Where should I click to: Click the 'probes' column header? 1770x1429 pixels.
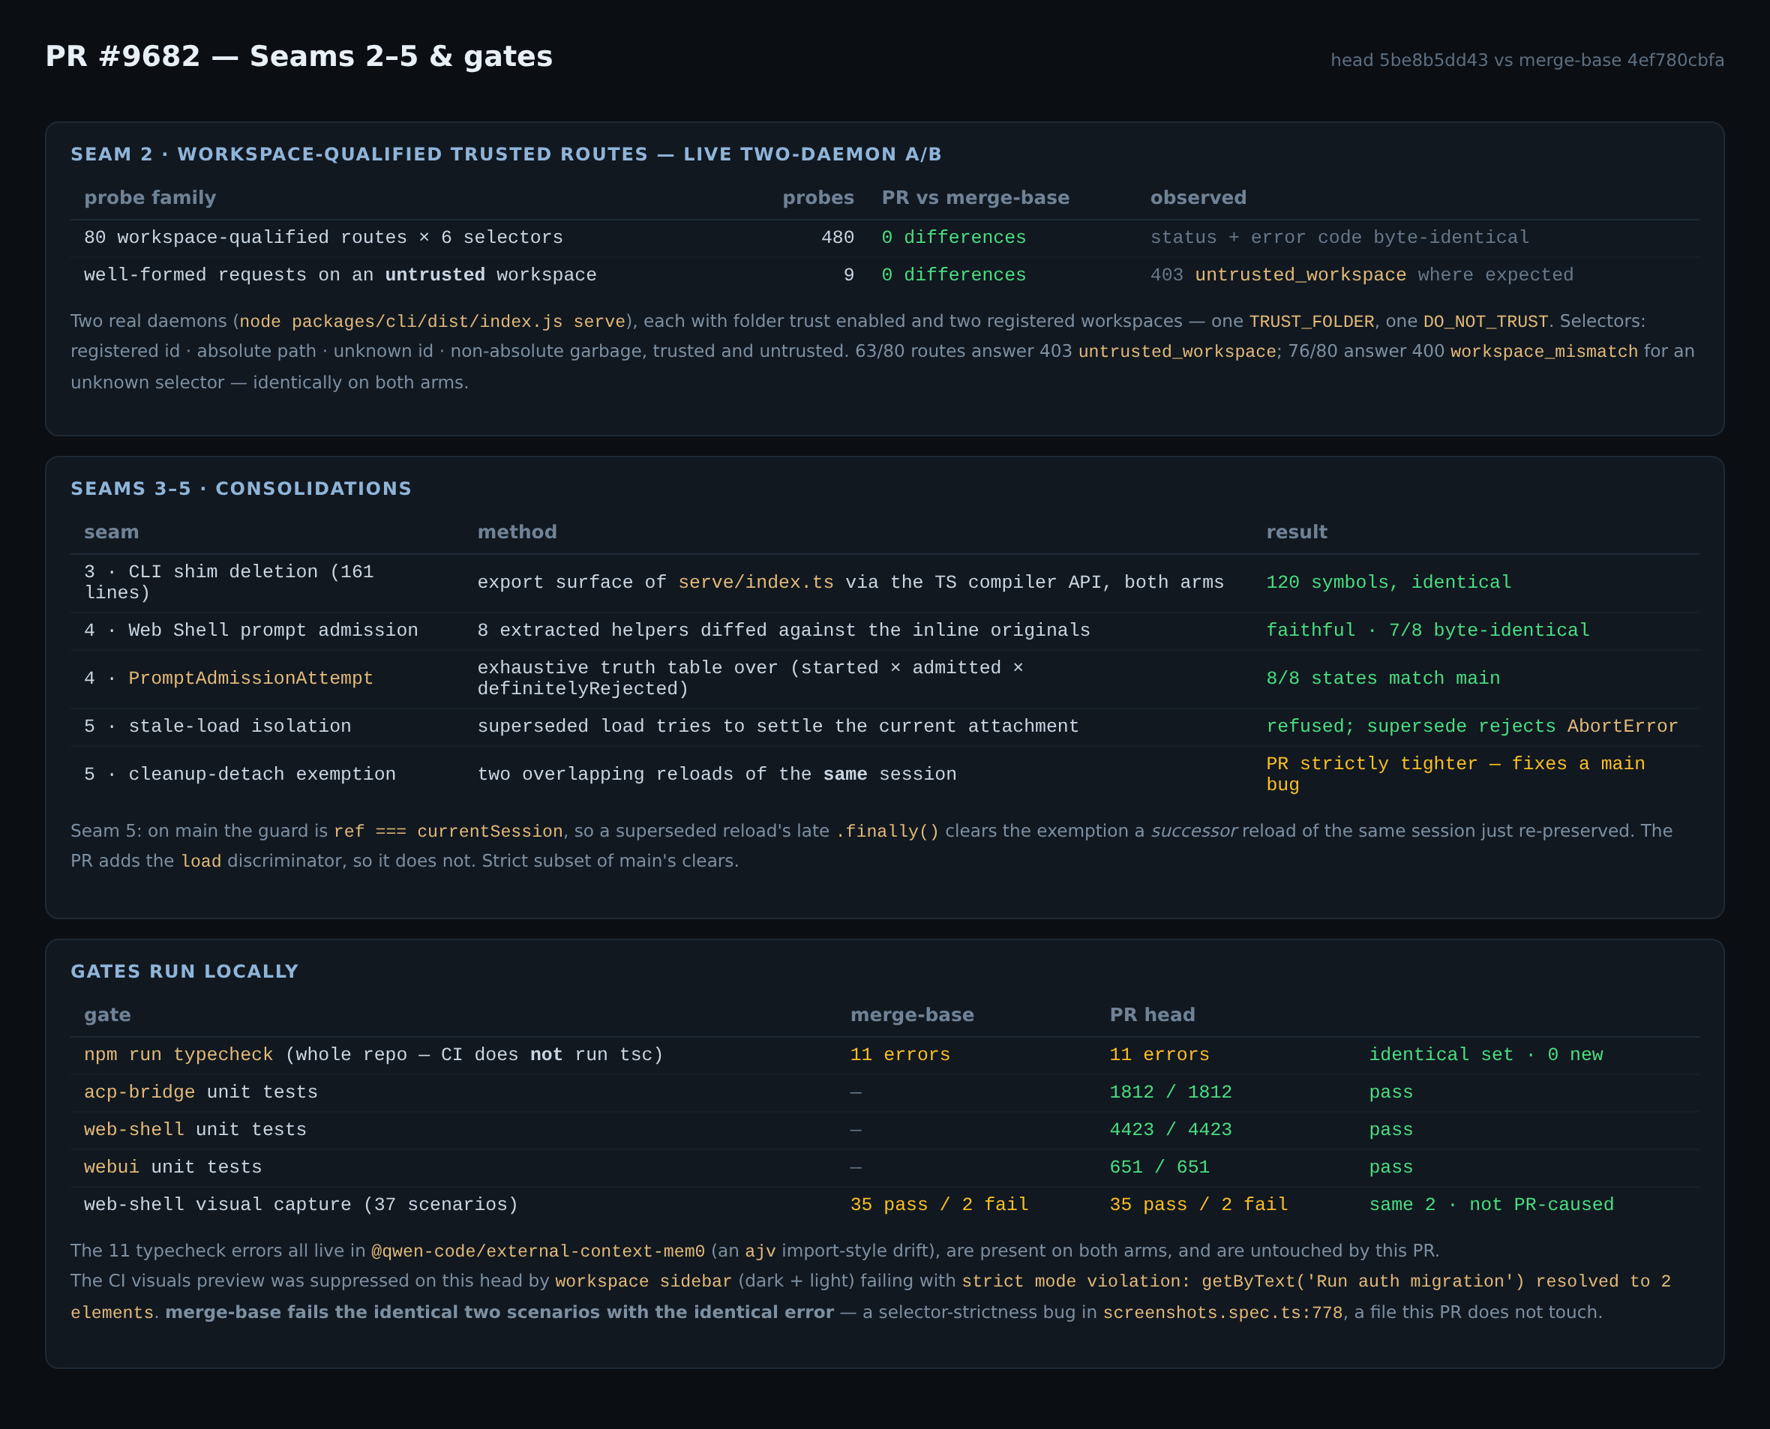point(817,198)
